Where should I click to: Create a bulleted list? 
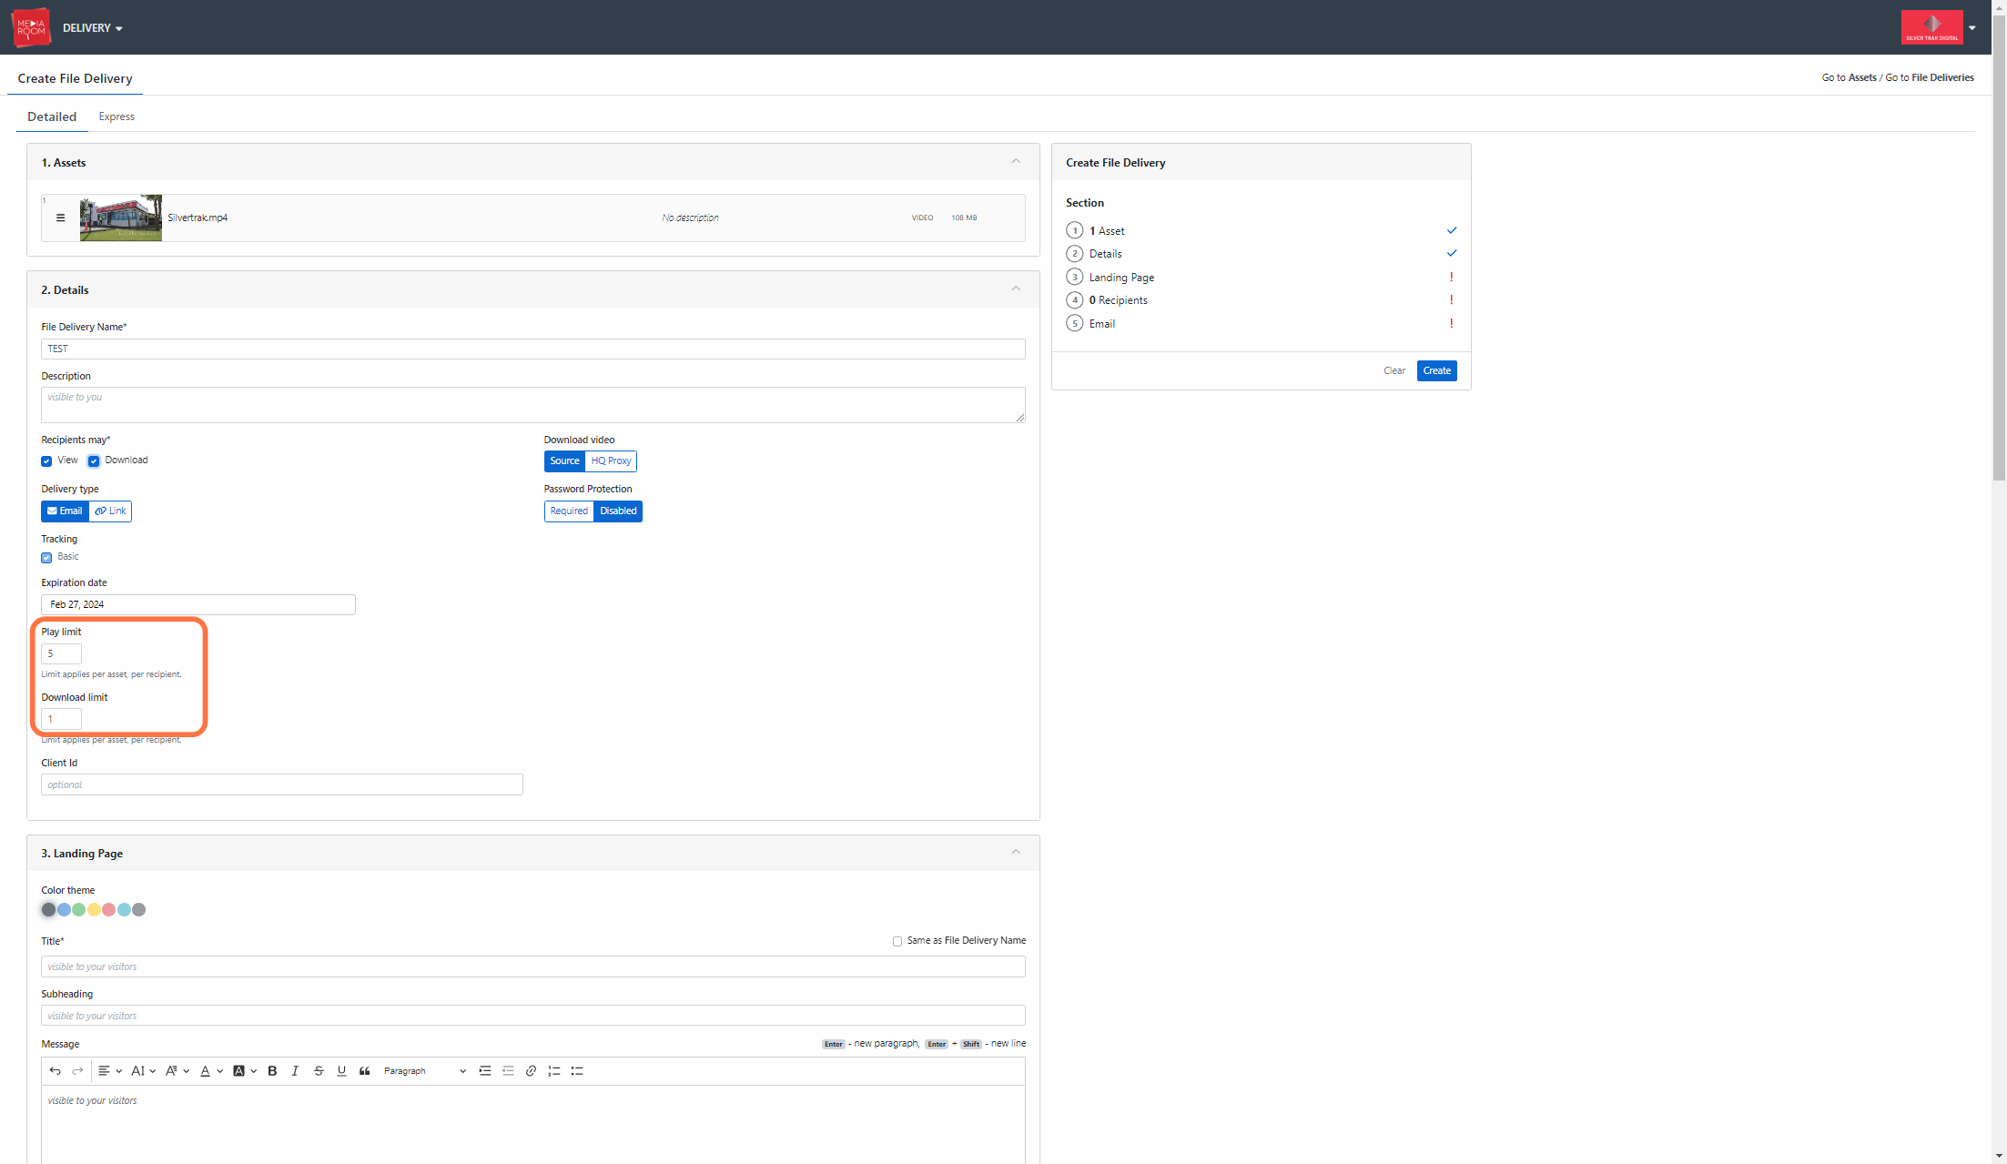point(576,1071)
